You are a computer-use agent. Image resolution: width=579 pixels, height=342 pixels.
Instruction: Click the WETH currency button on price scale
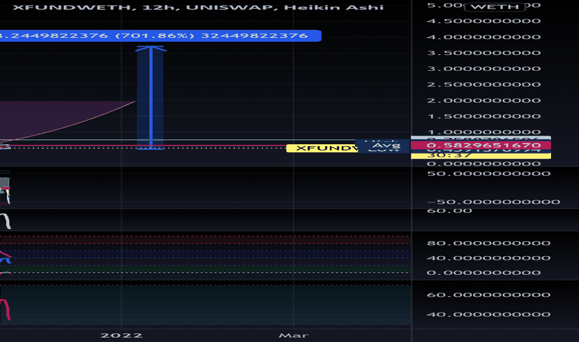(x=495, y=7)
